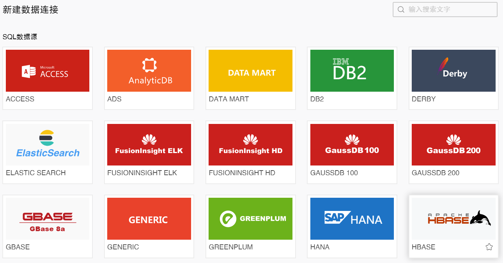
Task: Choose the AnalyticDB connection tile
Action: coord(149,71)
